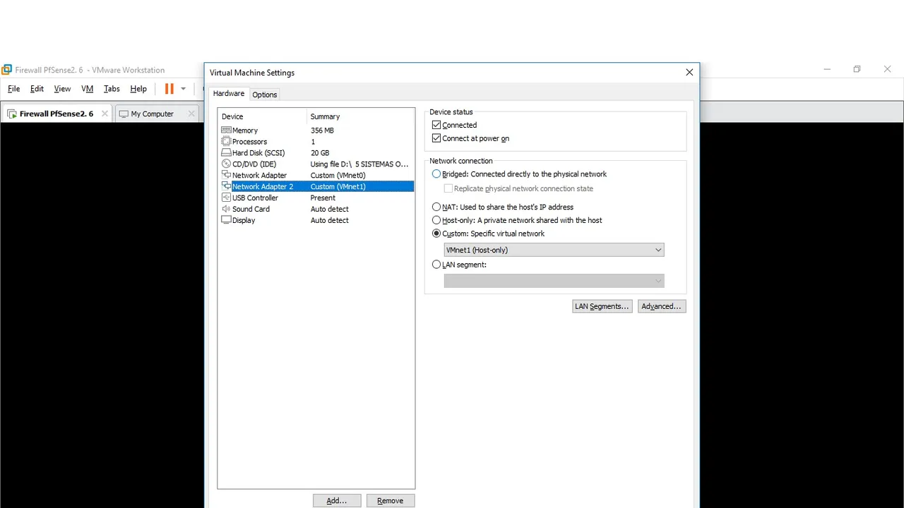Toggle Replicate physical network connection state
Screen dimensions: 904x508
[448, 188]
